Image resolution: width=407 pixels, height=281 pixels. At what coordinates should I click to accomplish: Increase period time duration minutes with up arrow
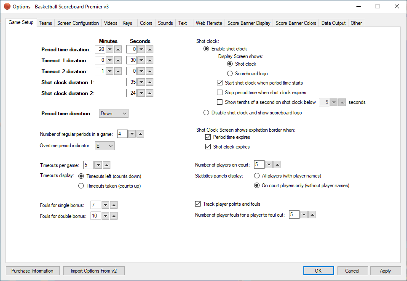pyautogui.click(x=118, y=50)
